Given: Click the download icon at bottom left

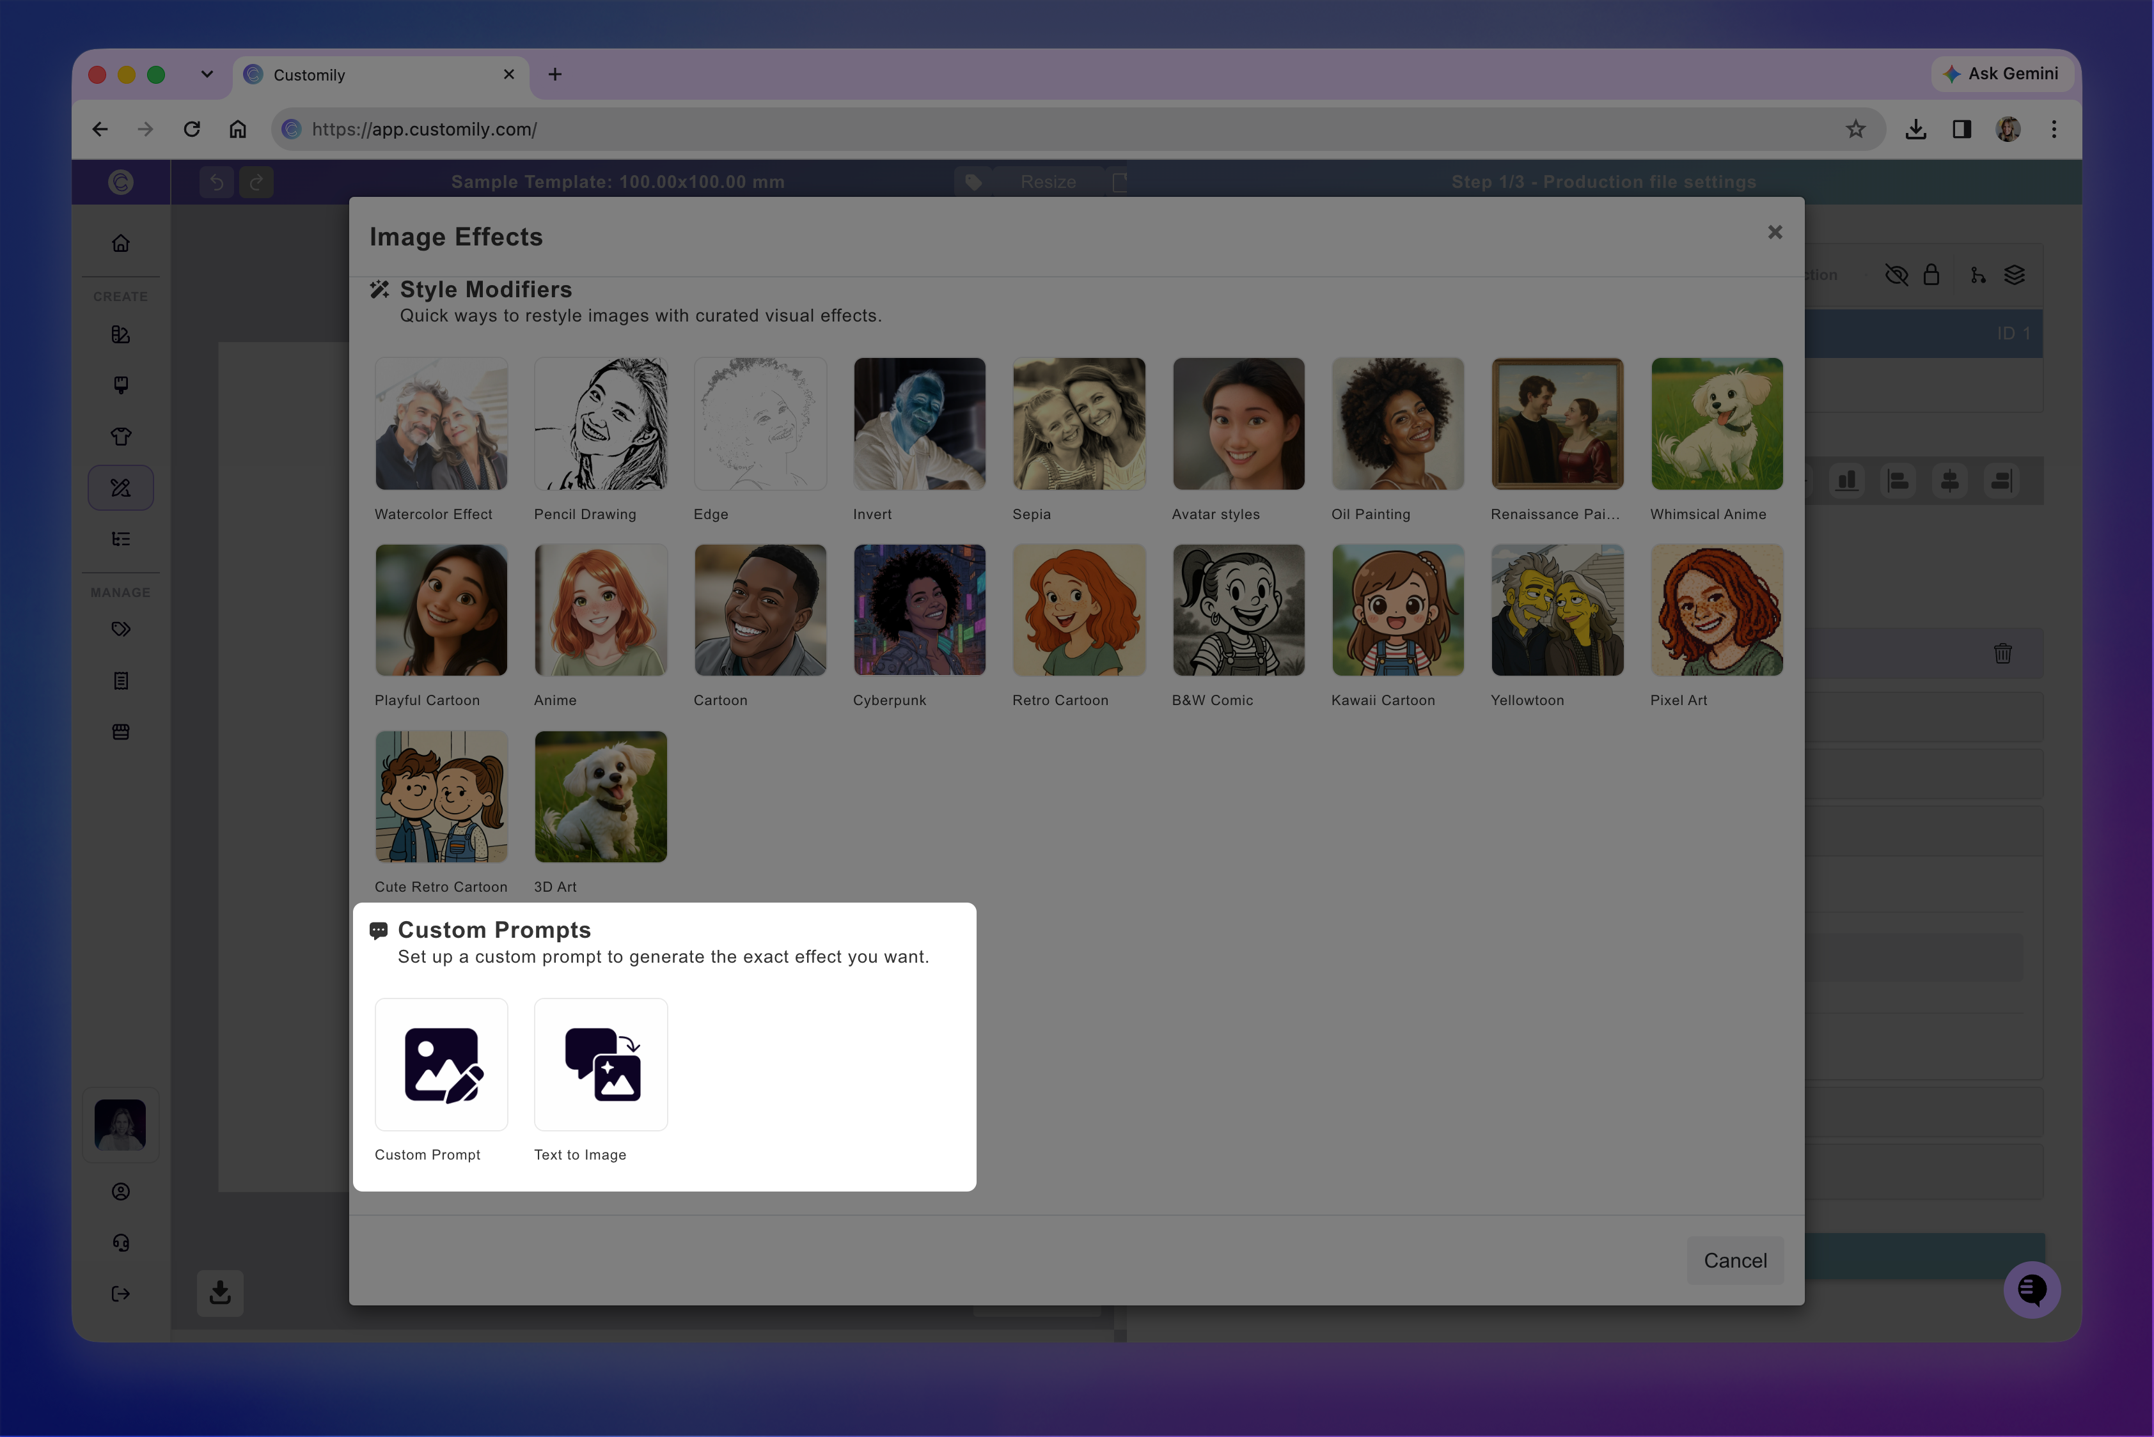Looking at the screenshot, I should pos(220,1292).
